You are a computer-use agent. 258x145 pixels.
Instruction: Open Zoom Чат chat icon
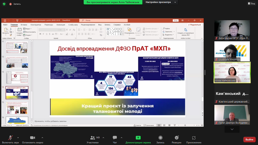(115, 138)
